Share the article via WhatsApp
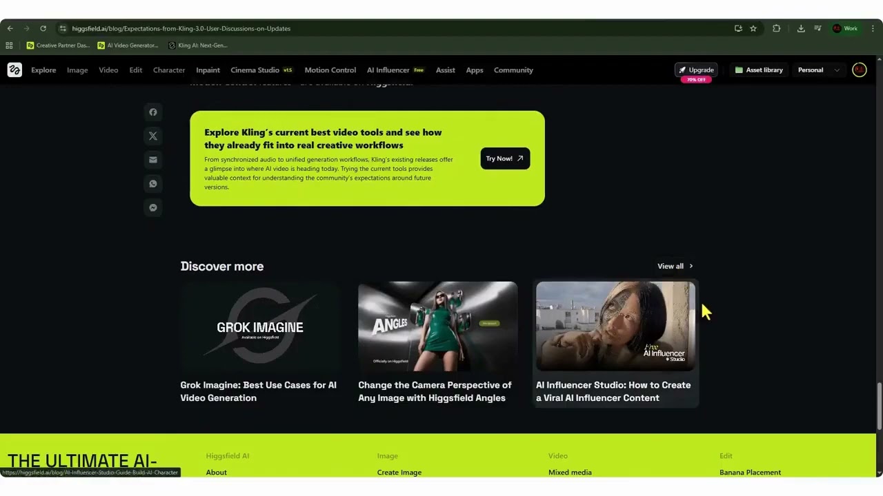883x496 pixels. (x=153, y=184)
